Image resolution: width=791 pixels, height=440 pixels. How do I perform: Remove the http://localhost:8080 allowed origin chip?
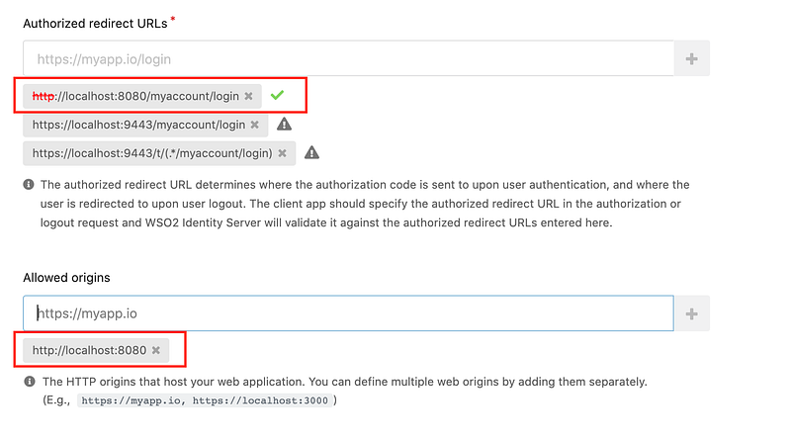(156, 350)
